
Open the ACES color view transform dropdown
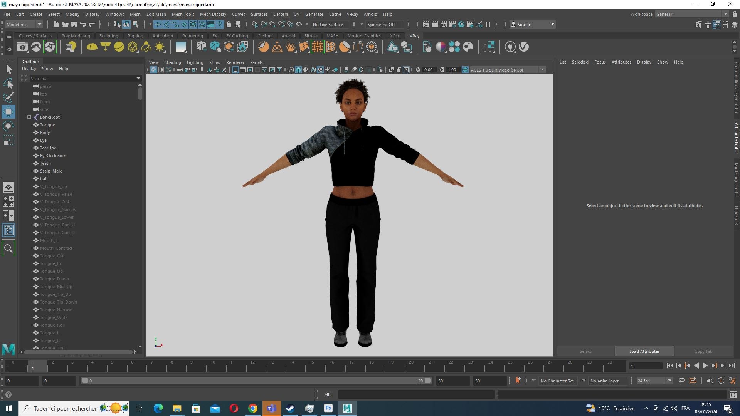tap(508, 70)
